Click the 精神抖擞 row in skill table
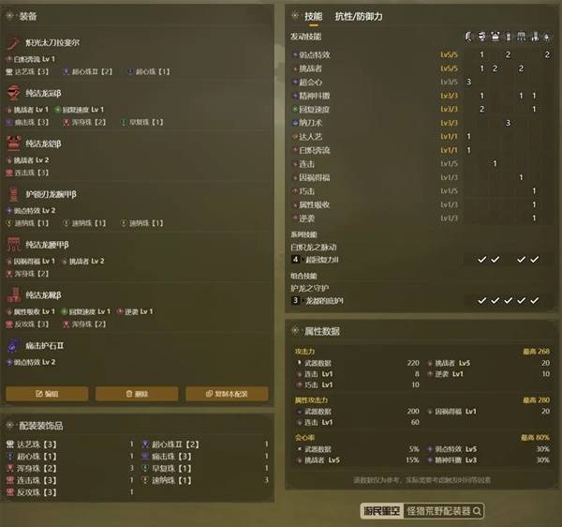This screenshot has width=562, height=527. (421, 96)
